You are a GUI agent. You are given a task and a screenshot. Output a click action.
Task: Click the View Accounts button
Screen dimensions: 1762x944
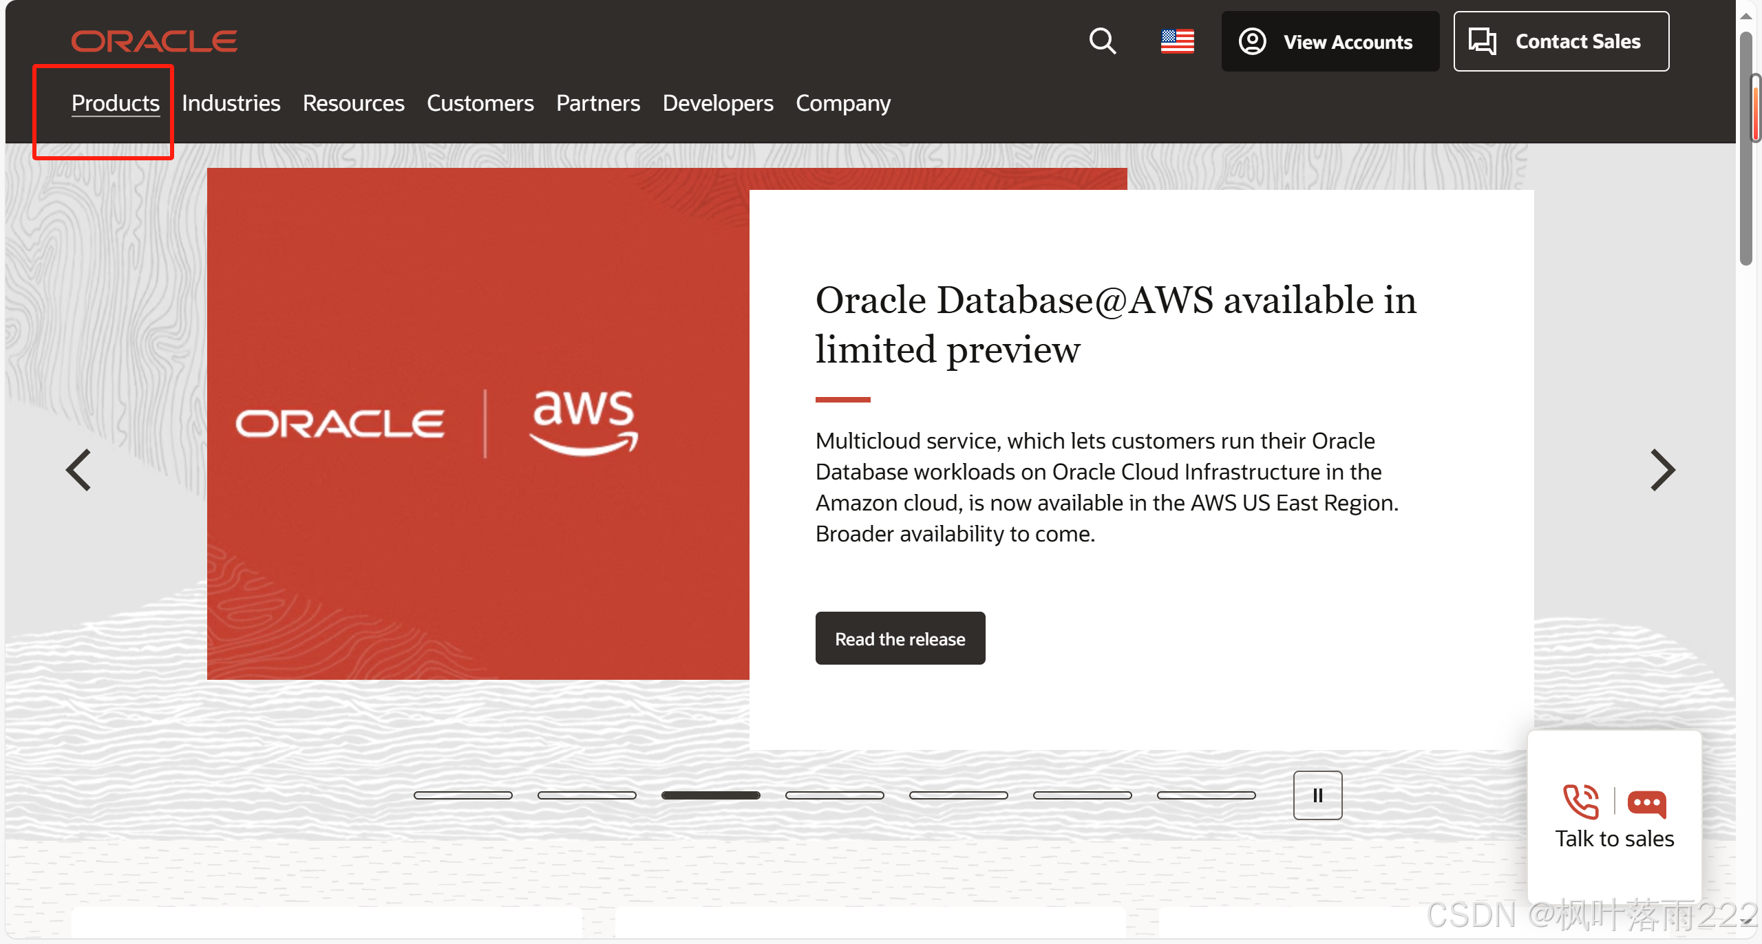[1330, 41]
